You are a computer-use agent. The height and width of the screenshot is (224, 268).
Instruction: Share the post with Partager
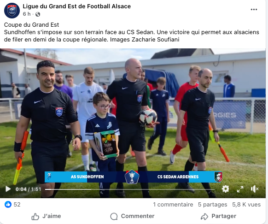218,216
